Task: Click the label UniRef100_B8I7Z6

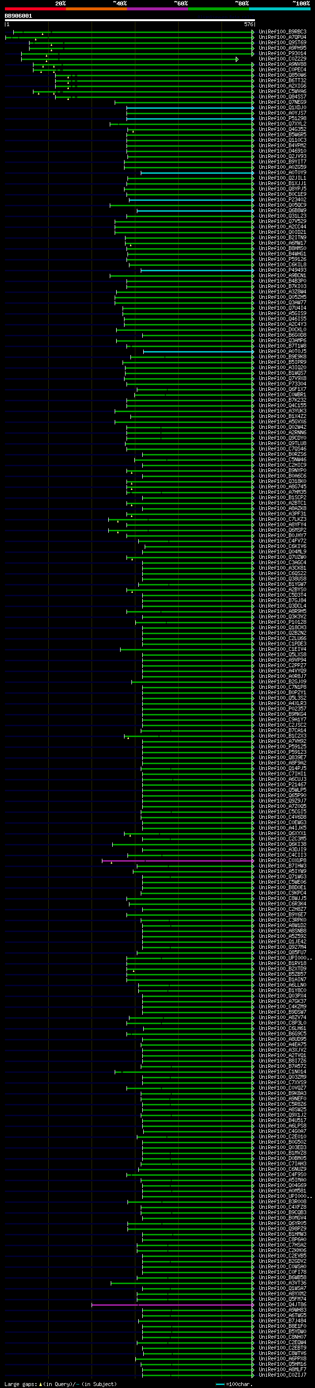Action: click(283, 1061)
